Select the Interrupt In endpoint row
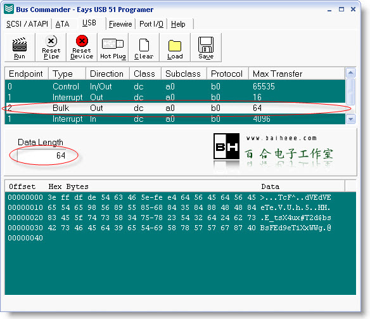 pyautogui.click(x=175, y=119)
